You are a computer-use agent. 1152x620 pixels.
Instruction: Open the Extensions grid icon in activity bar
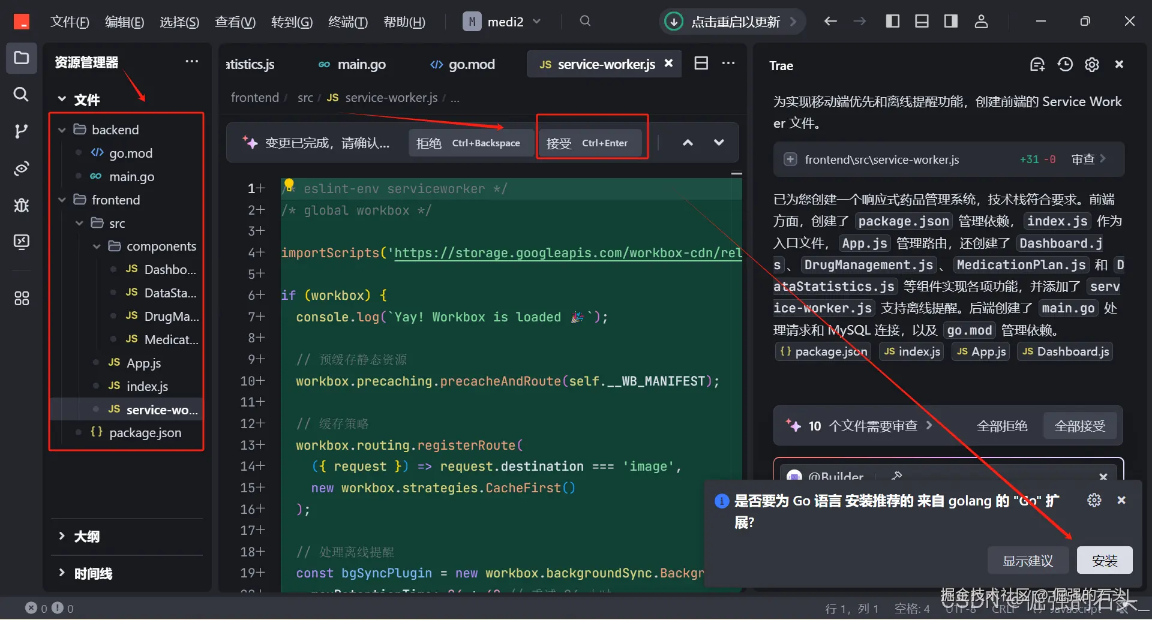(22, 298)
